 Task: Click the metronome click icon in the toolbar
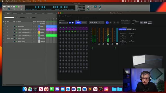[93, 7]
